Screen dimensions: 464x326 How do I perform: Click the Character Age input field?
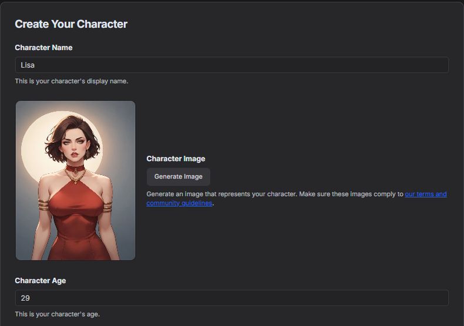tap(231, 298)
